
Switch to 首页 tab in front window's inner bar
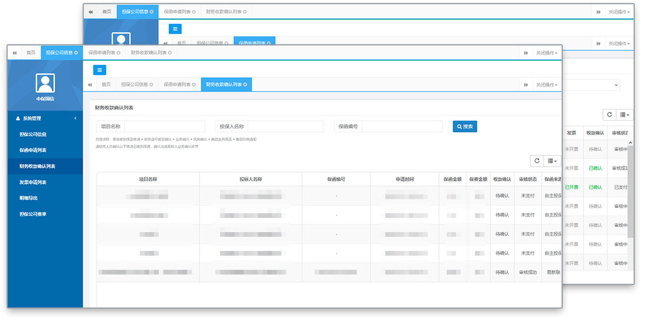(106, 85)
